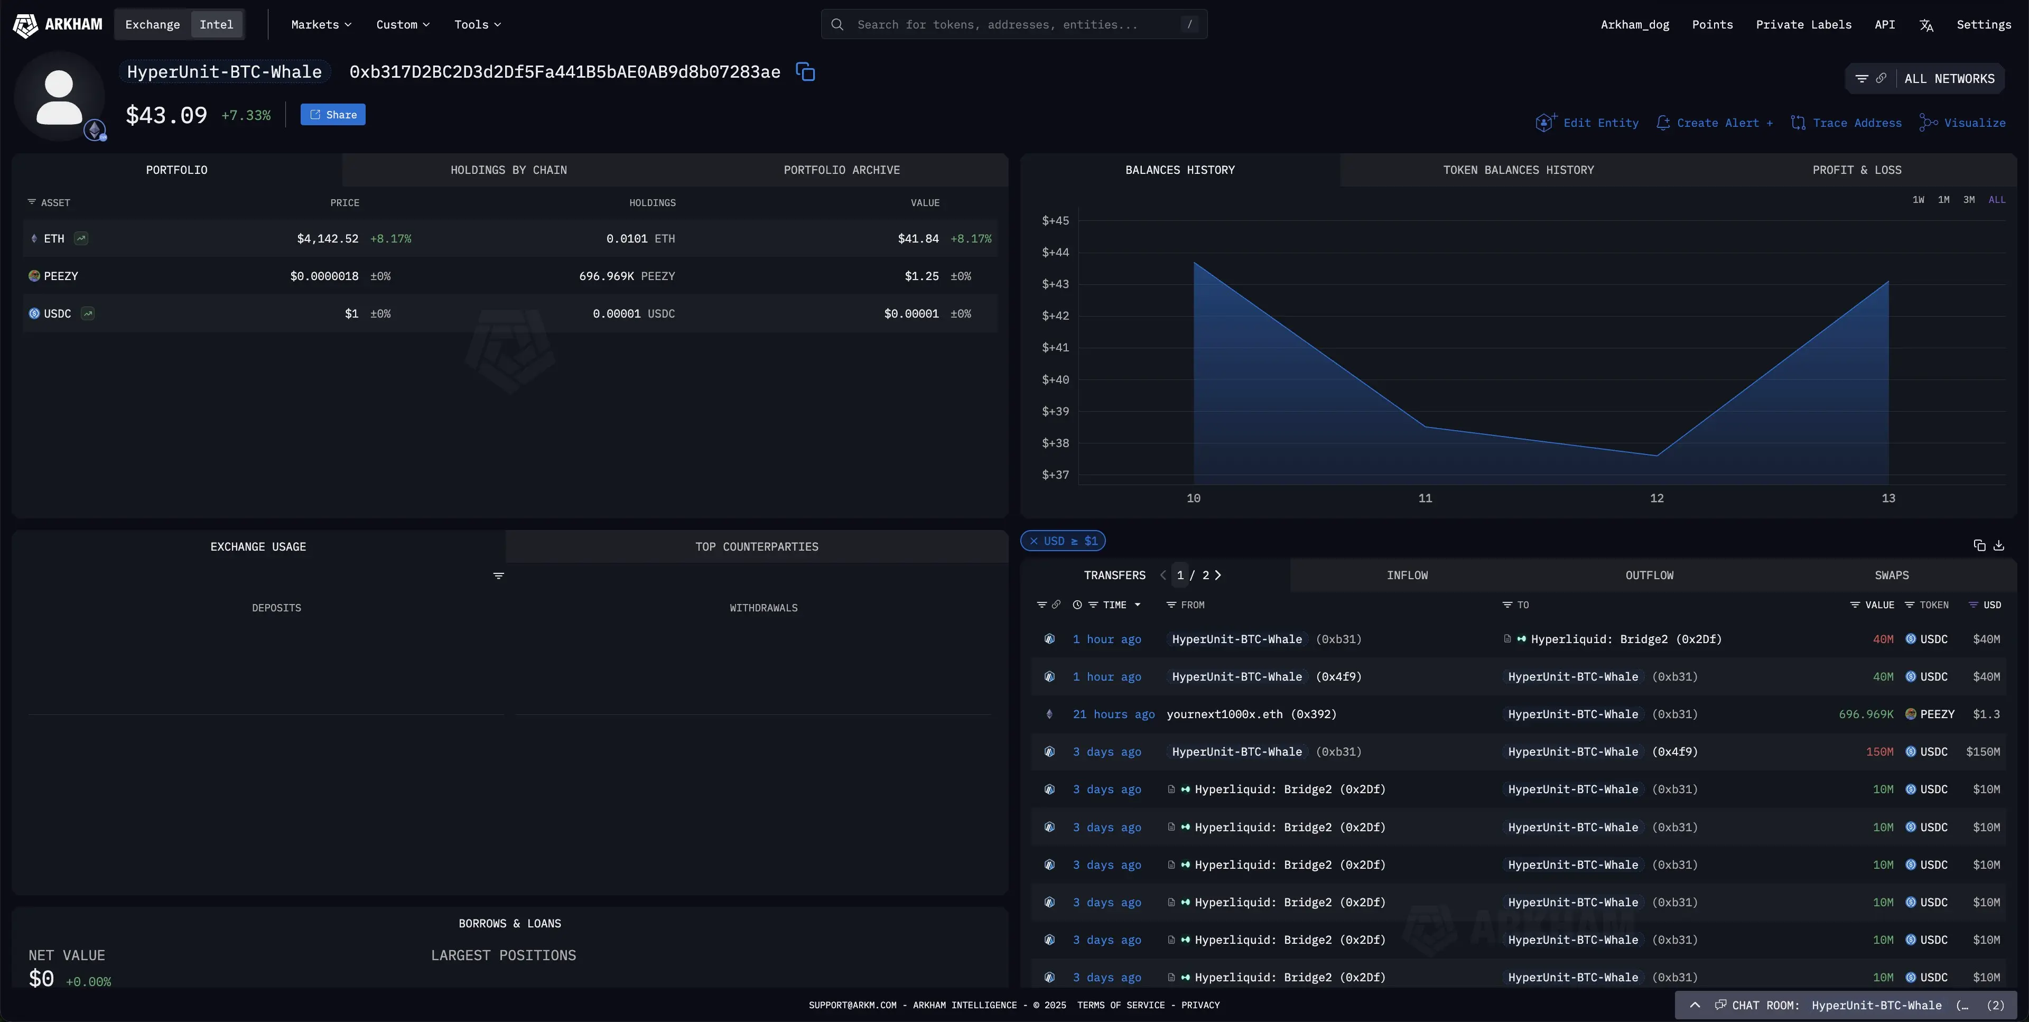
Task: Click the blue Share button
Action: click(x=332, y=115)
